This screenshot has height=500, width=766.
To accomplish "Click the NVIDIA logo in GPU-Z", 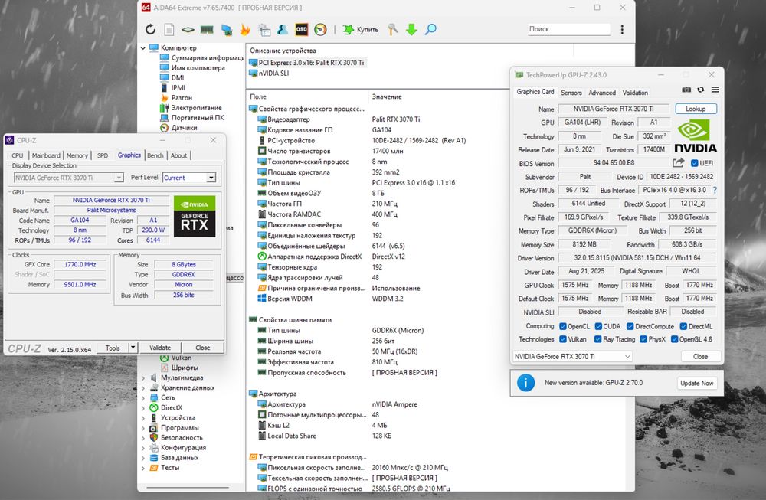I will point(696,137).
